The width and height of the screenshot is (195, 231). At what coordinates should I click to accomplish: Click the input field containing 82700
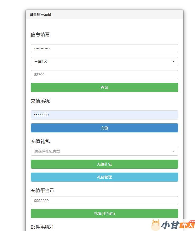click(x=104, y=75)
